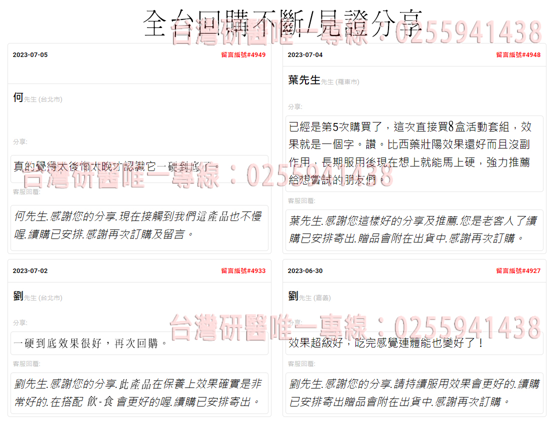The image size is (555, 425).
Task: Select reviewer 劉先生 from 台北市
Action: 37,297
